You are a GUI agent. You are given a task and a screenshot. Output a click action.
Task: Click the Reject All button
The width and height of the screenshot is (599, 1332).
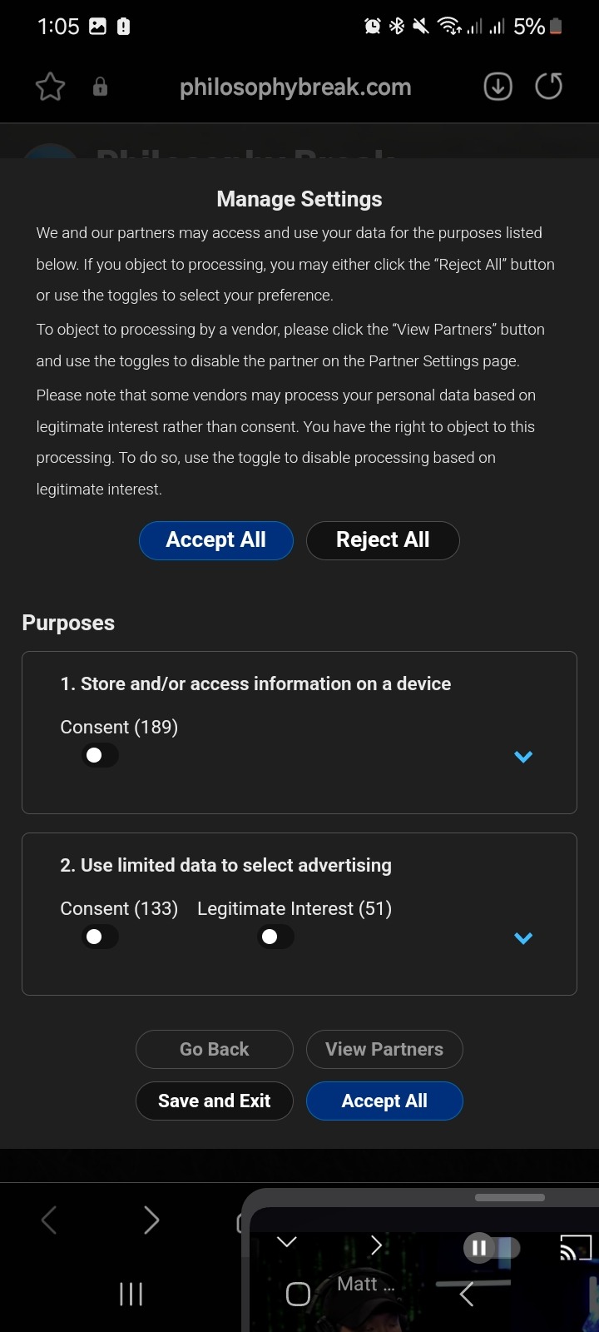click(x=383, y=540)
